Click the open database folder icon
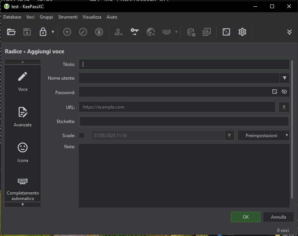The height and width of the screenshot is (236, 298). point(11,32)
